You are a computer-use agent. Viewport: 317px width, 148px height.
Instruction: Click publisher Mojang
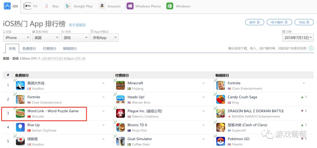(137, 88)
